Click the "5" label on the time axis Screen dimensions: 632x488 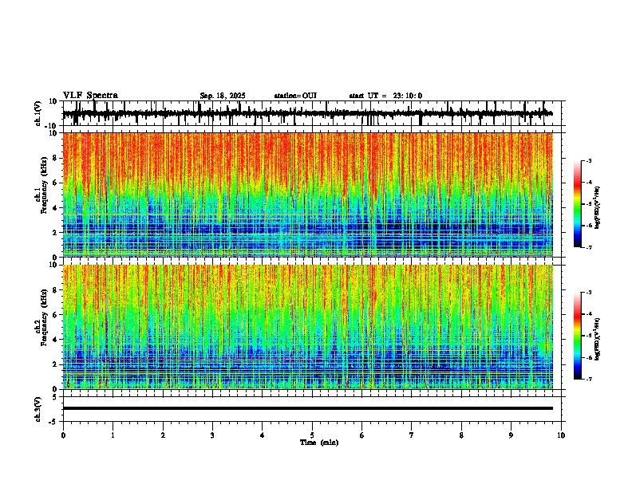[x=312, y=435]
